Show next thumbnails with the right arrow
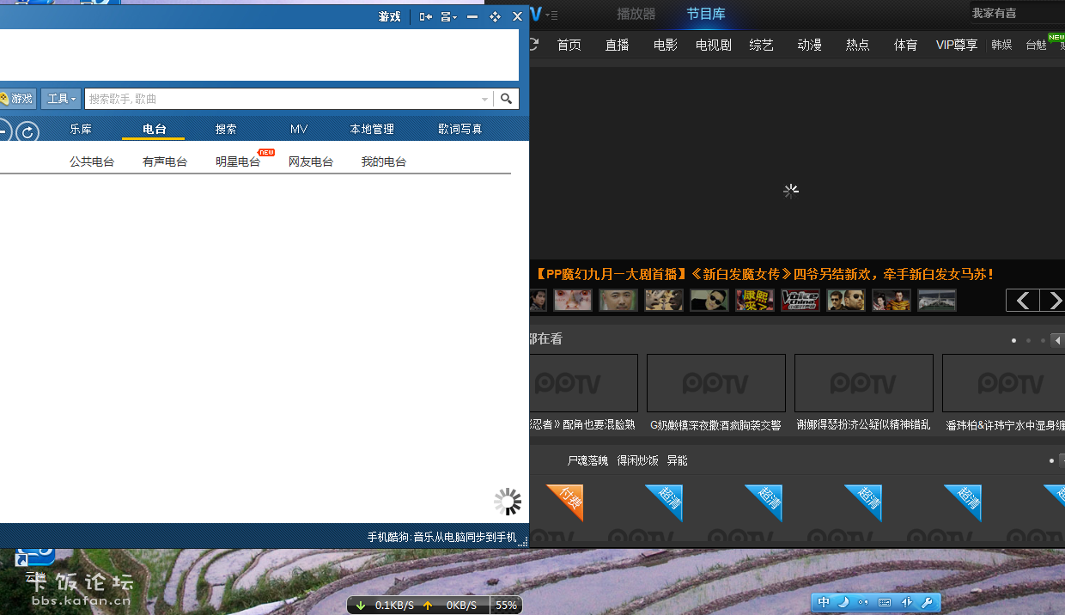This screenshot has width=1065, height=615. point(1052,301)
